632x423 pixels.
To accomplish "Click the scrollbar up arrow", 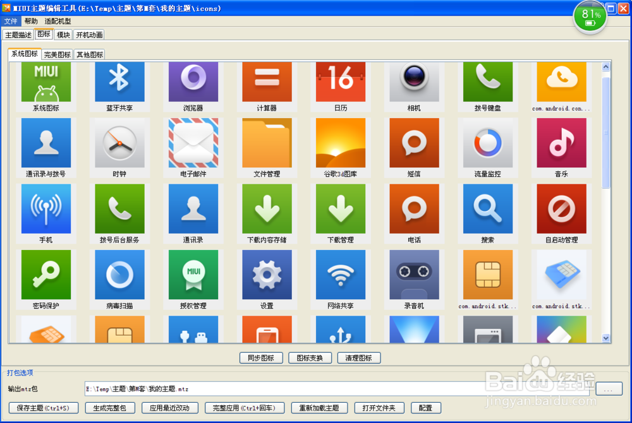I will tap(606, 66).
